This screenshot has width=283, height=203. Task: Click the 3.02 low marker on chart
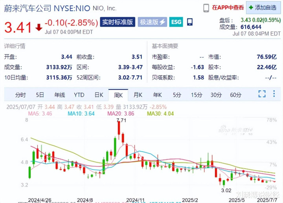click(x=226, y=190)
